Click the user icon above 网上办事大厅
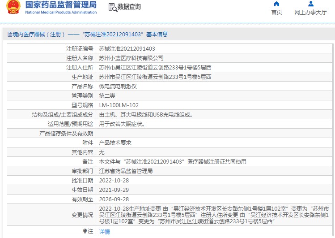 [311, 4]
